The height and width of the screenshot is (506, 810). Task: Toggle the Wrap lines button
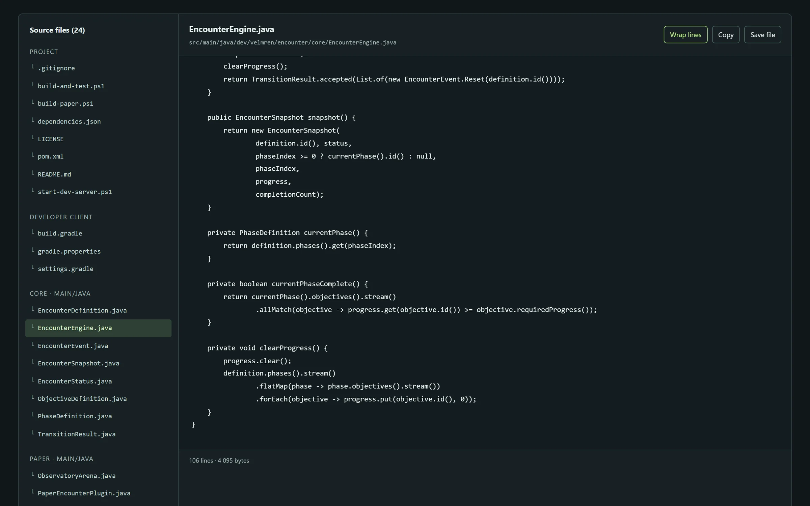point(685,35)
